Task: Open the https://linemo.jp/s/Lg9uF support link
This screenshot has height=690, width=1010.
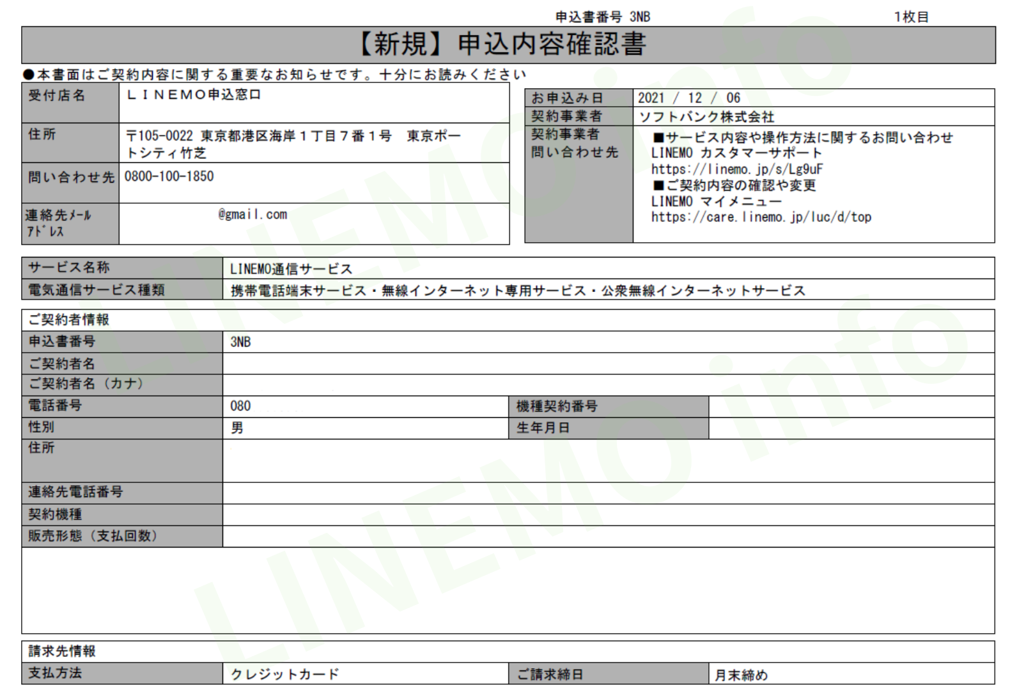Action: 737,169
